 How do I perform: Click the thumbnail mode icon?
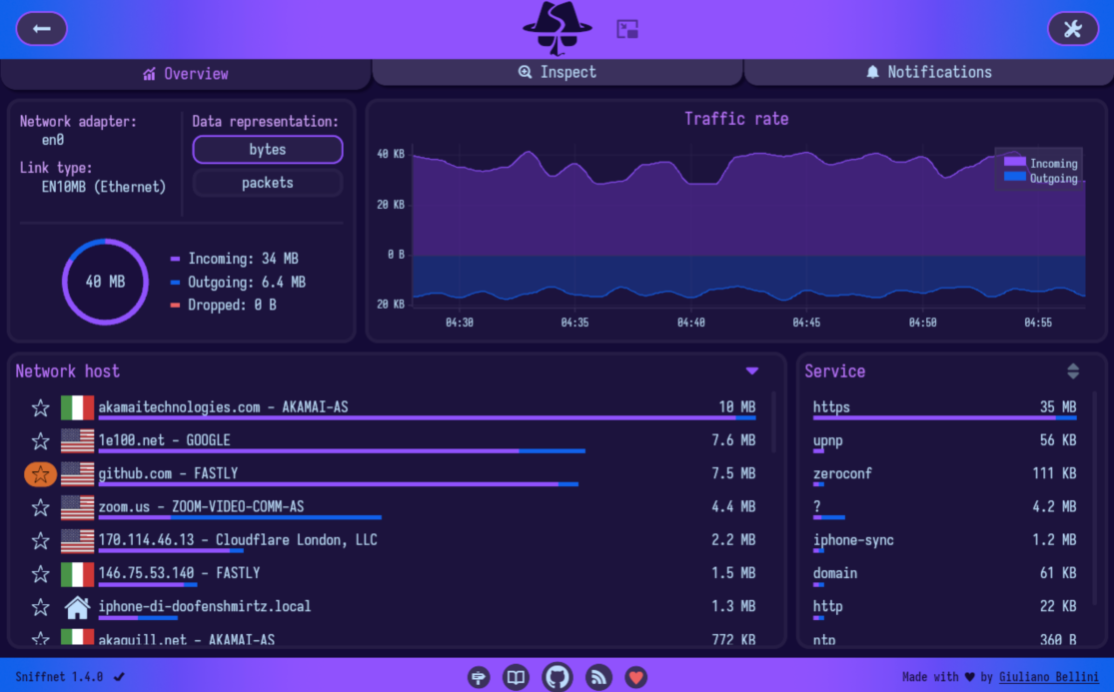627,29
